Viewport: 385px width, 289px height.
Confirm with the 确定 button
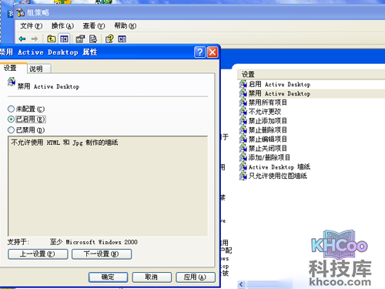[x=108, y=277]
